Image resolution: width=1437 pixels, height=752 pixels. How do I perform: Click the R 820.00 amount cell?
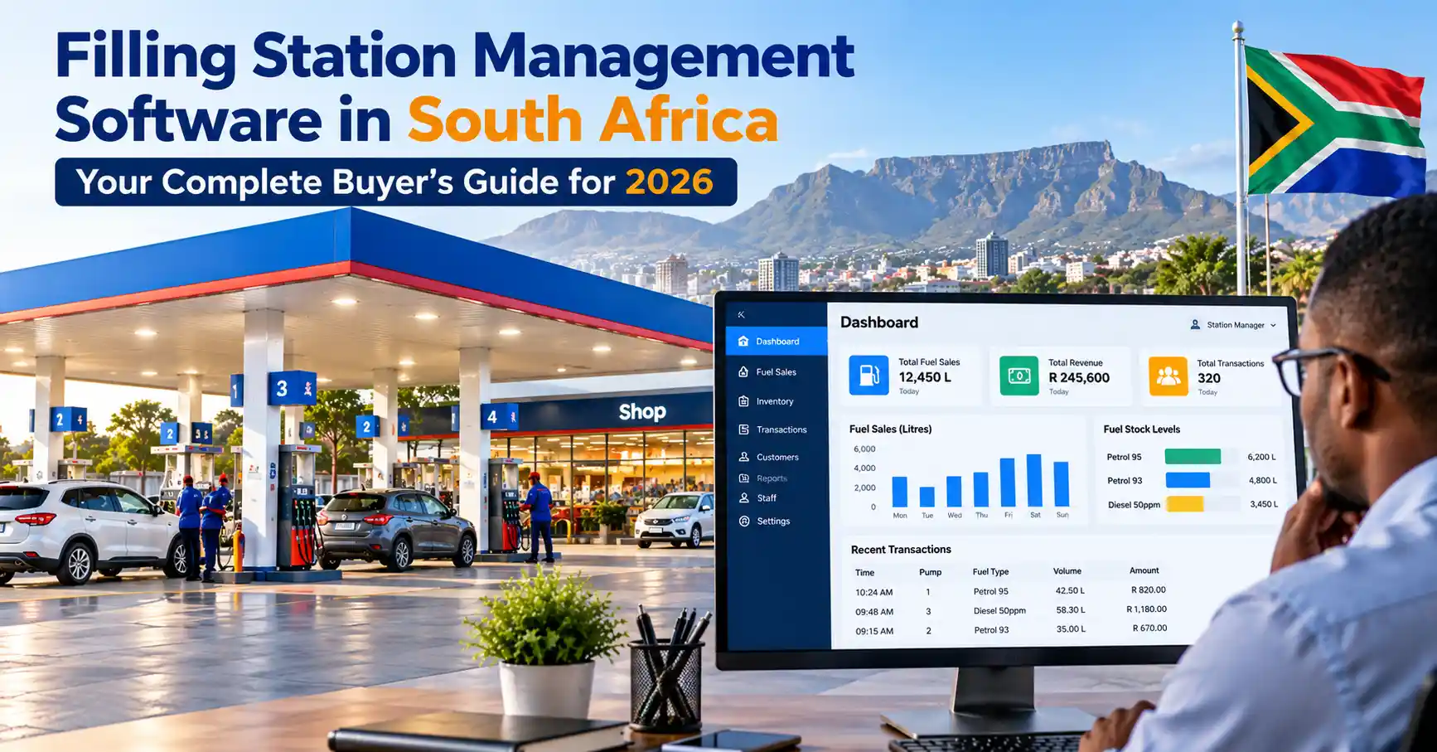click(x=1148, y=590)
